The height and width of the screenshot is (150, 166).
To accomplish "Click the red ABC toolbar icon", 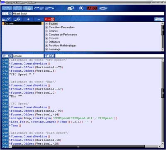I will pyautogui.click(x=92, y=8).
